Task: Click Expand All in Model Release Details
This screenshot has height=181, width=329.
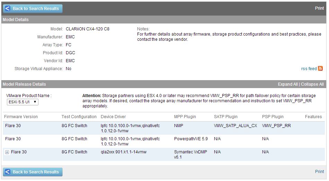Action: coord(288,84)
